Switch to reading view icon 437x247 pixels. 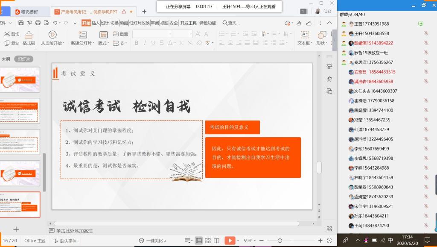point(216,241)
